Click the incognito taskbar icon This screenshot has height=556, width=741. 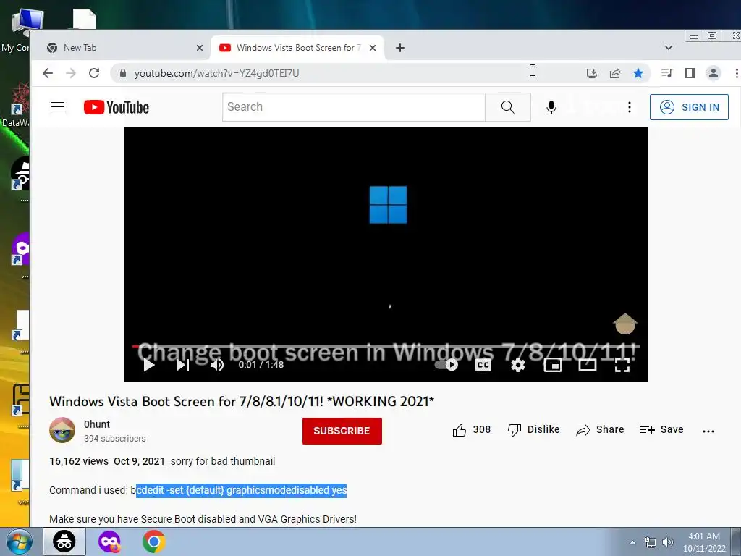(64, 542)
